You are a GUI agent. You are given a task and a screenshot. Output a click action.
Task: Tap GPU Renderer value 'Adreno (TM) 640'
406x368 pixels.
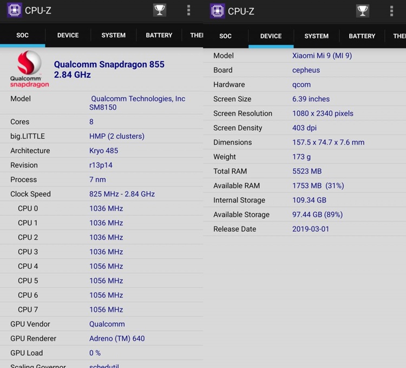(117, 338)
